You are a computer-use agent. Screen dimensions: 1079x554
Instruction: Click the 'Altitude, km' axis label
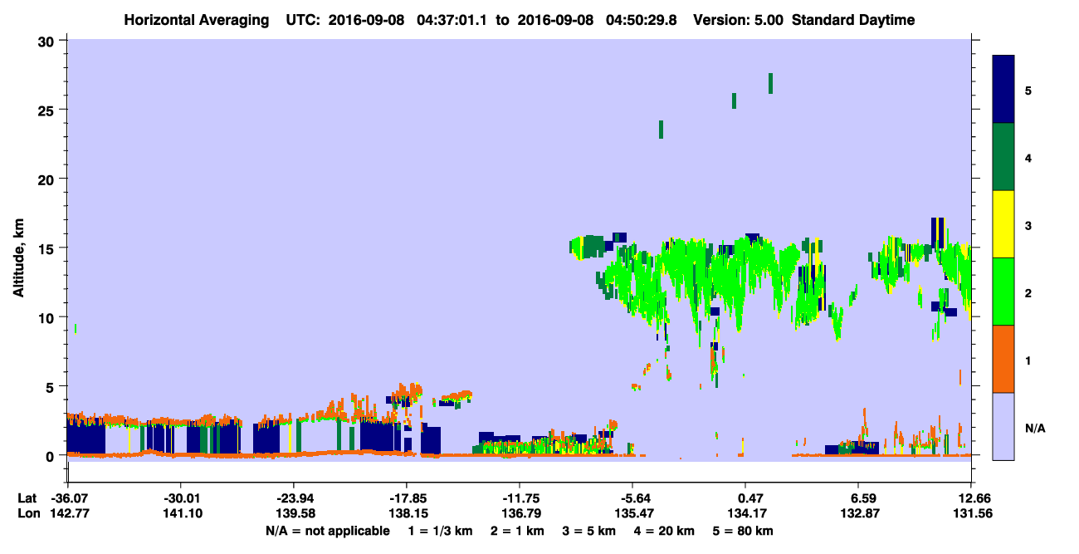pyautogui.click(x=18, y=260)
